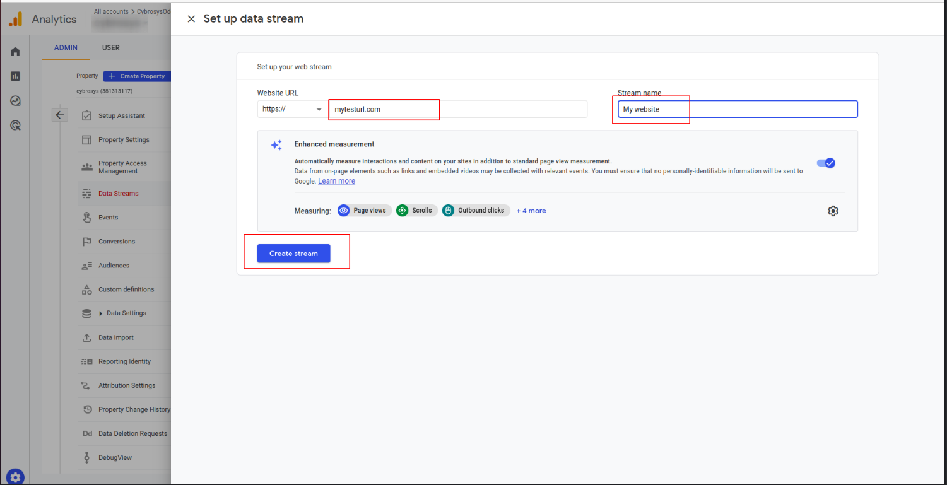Open Reports bar chart icon
This screenshot has width=947, height=485.
coord(15,76)
